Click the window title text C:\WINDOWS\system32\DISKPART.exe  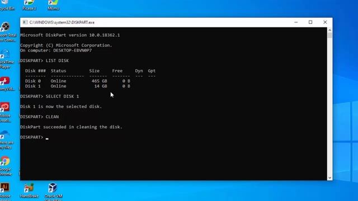coord(62,22)
